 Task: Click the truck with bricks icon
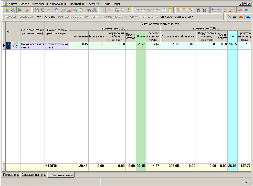248,17
